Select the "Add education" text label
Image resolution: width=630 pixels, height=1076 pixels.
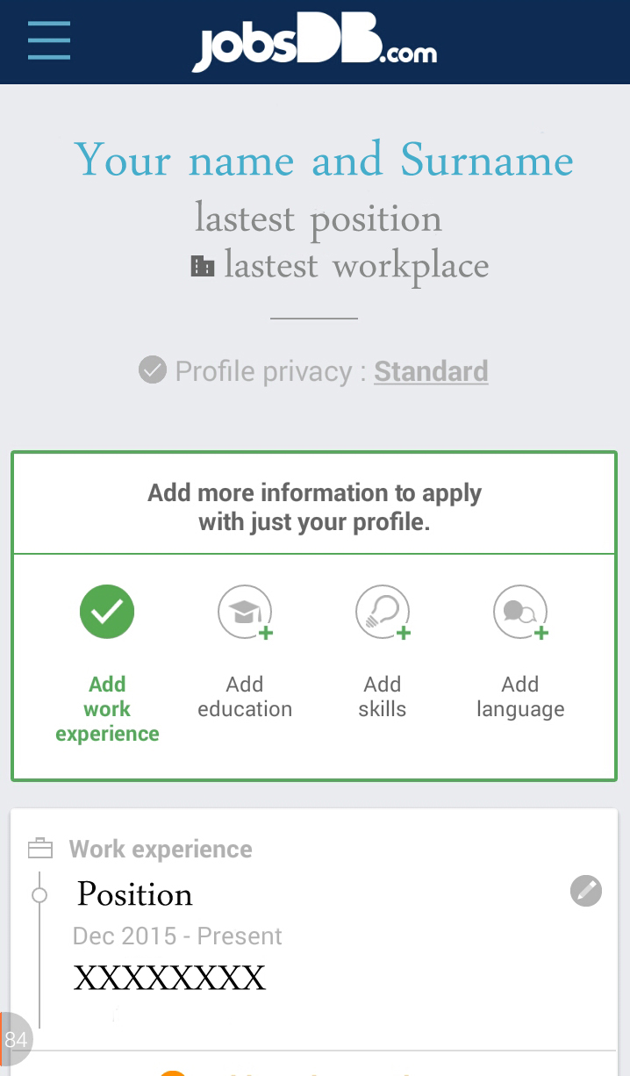pos(245,697)
